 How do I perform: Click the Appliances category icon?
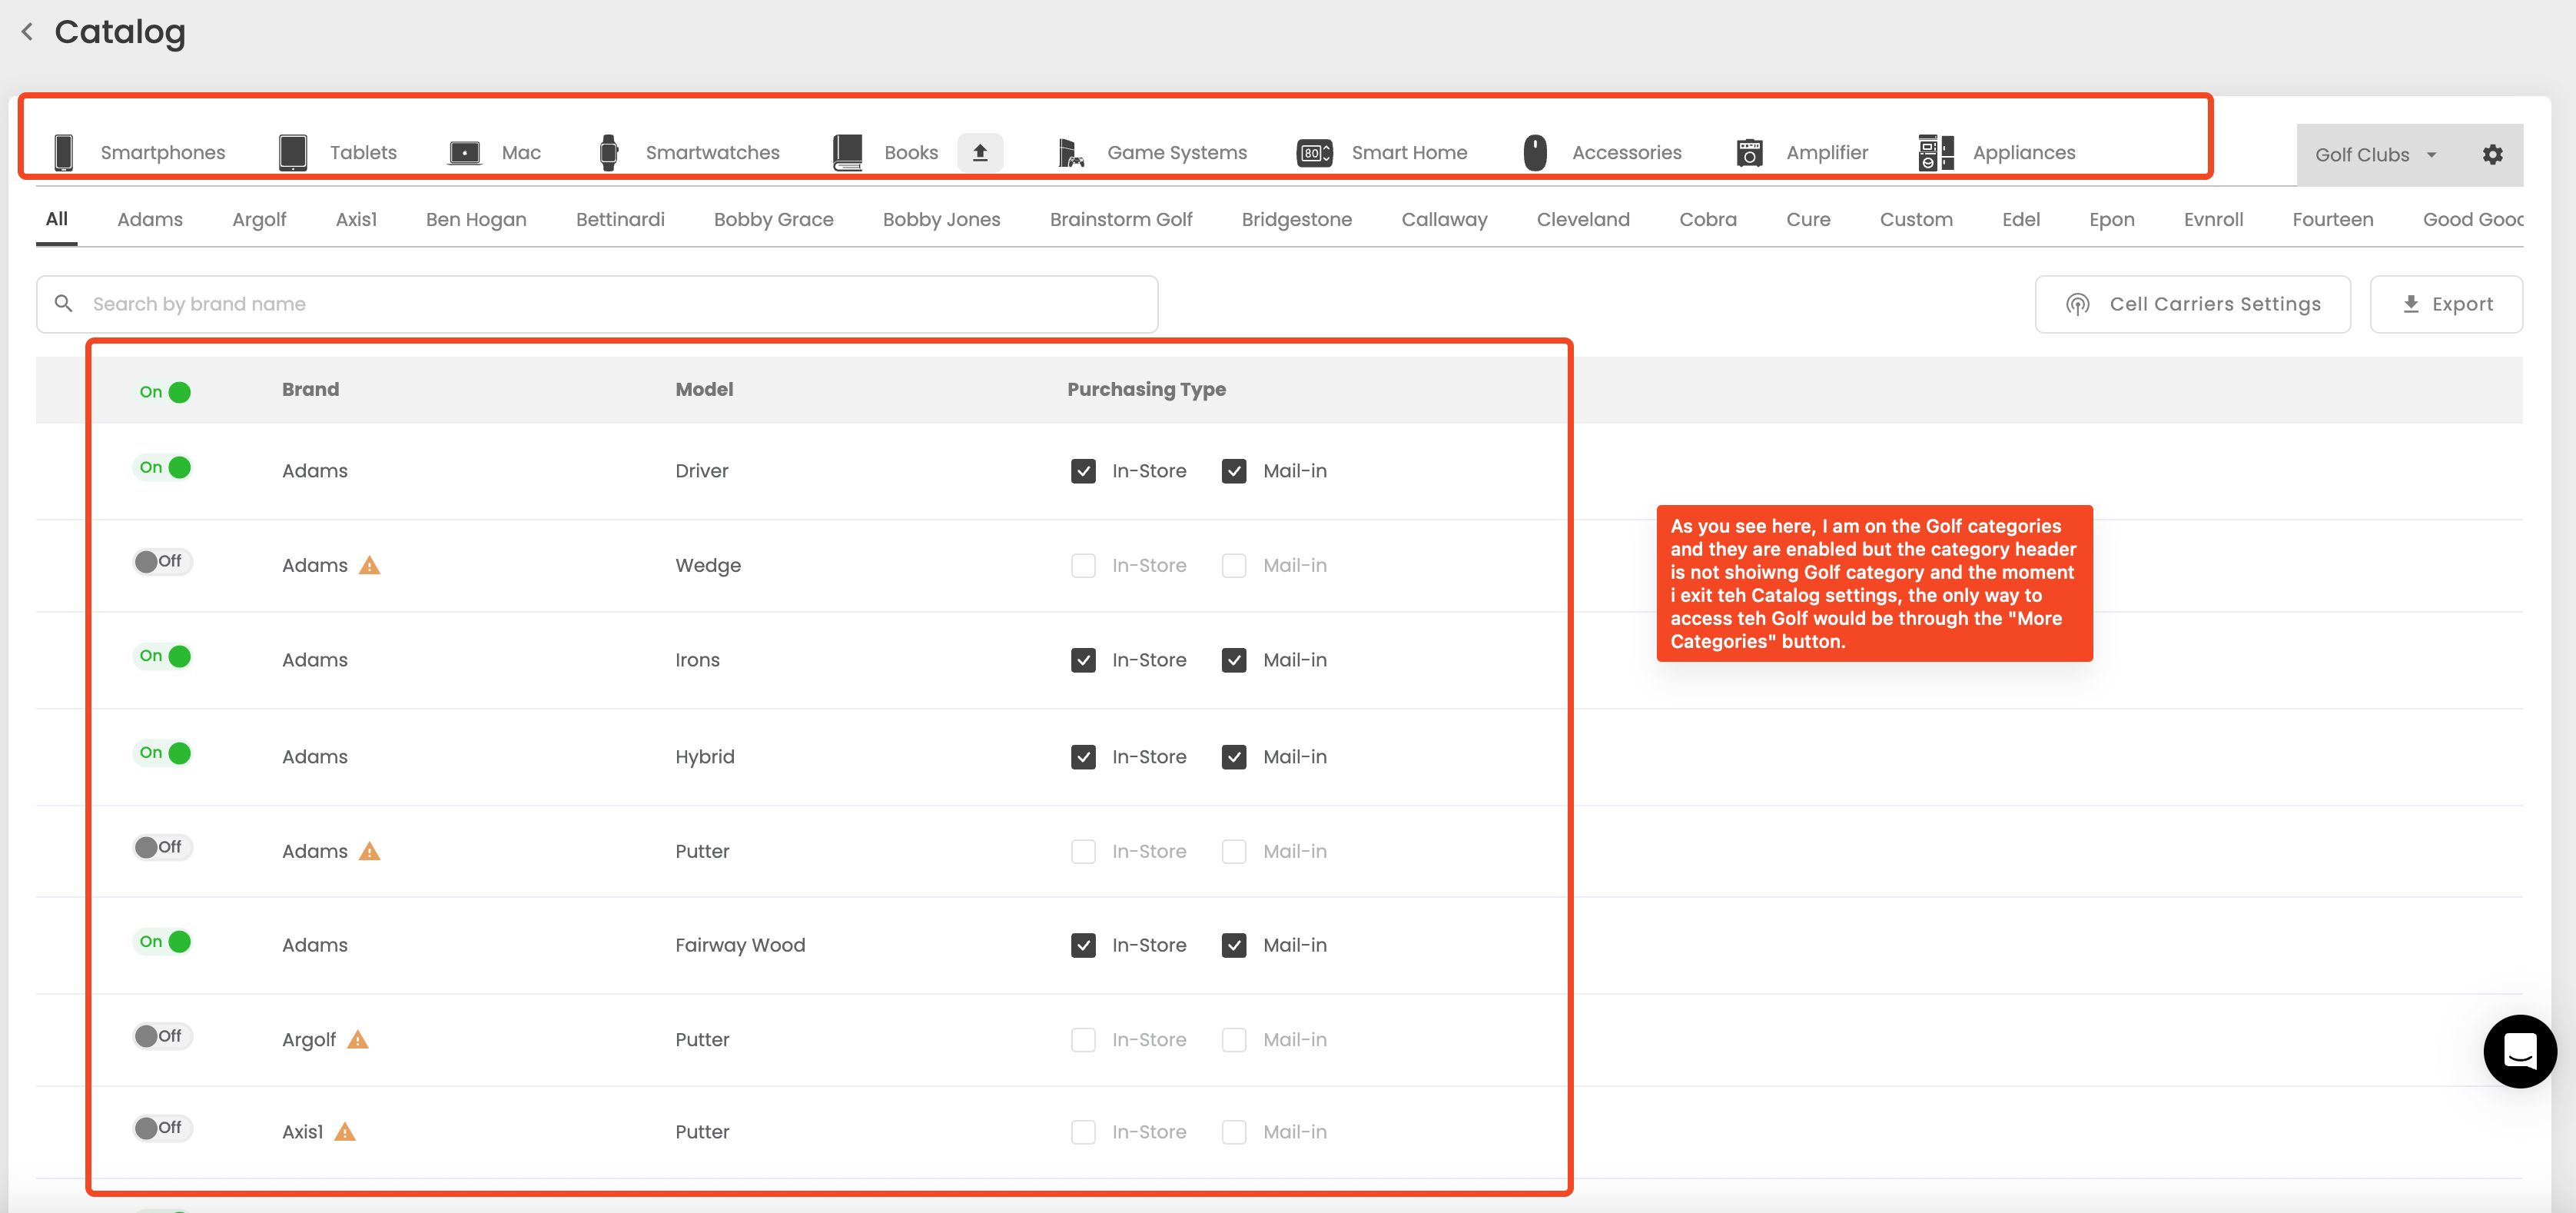(1936, 152)
